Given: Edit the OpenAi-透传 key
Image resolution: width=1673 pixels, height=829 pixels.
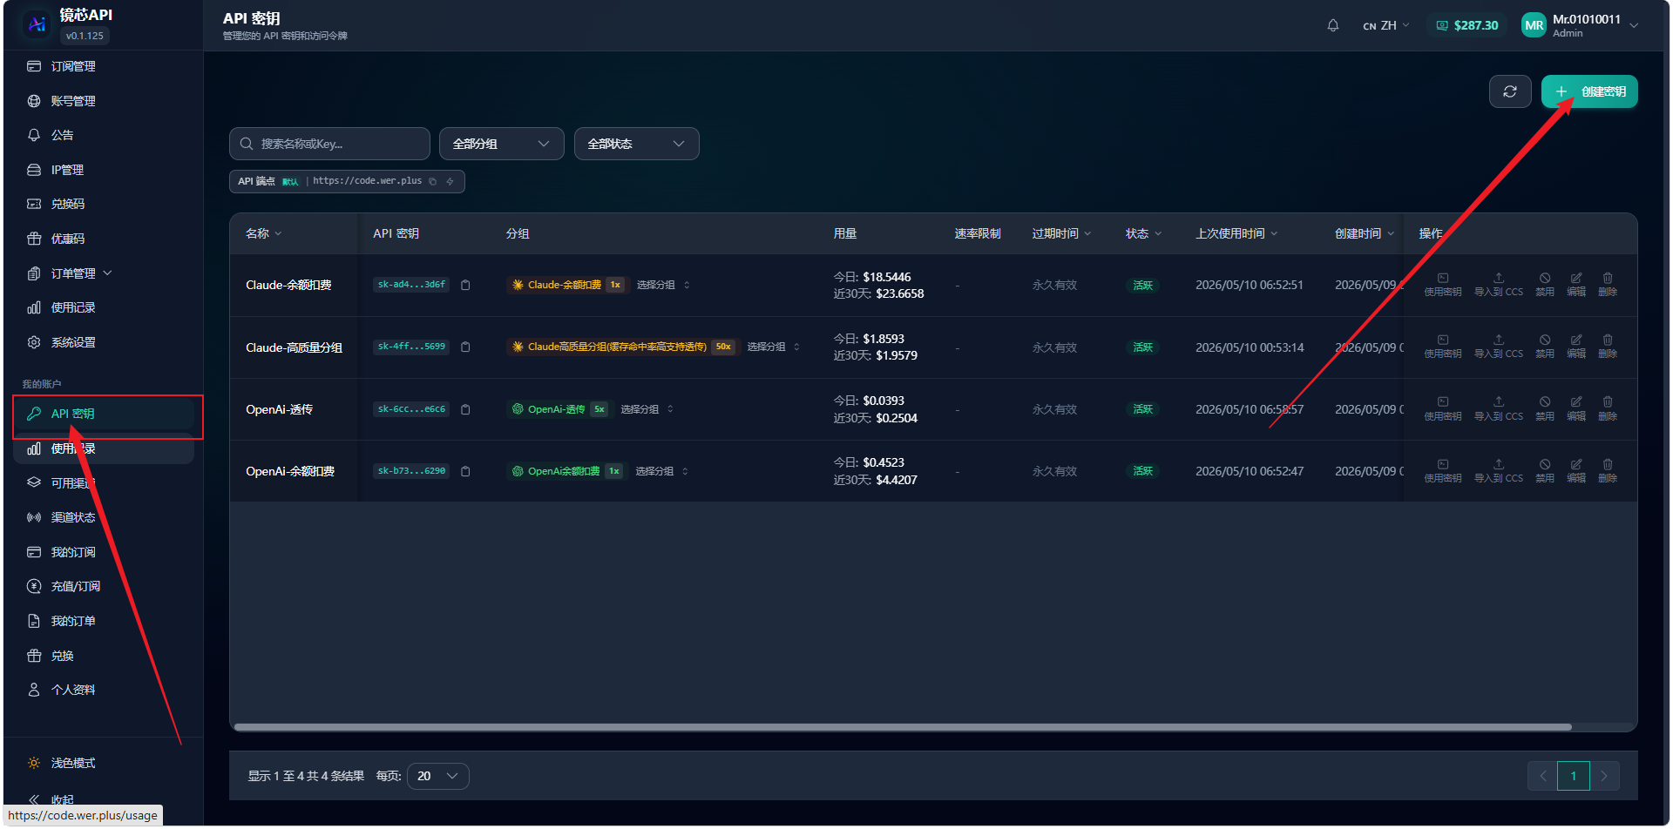Looking at the screenshot, I should point(1576,408).
